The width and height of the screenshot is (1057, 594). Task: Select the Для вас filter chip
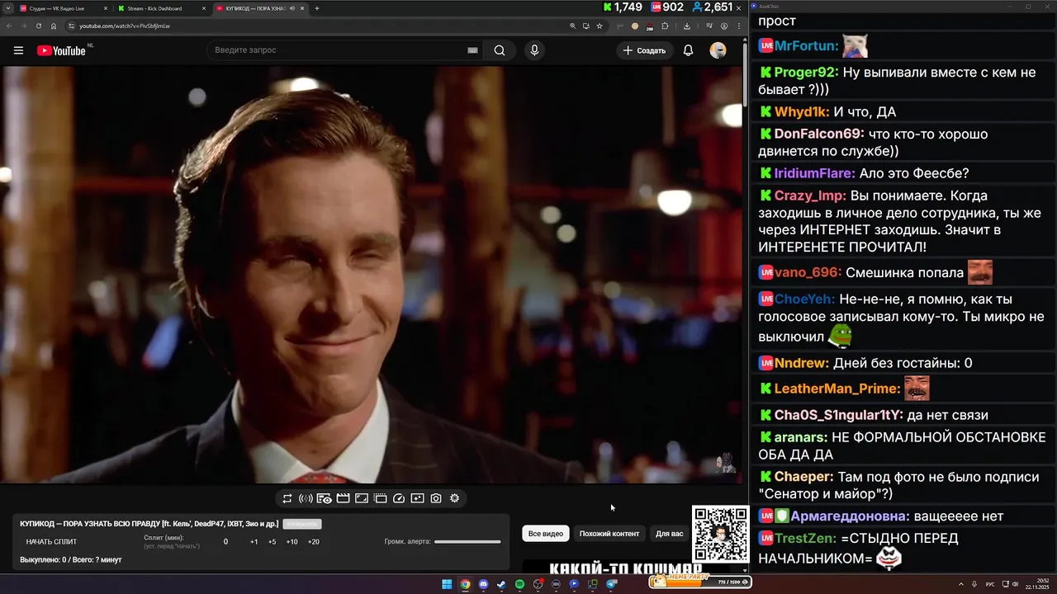670,534
